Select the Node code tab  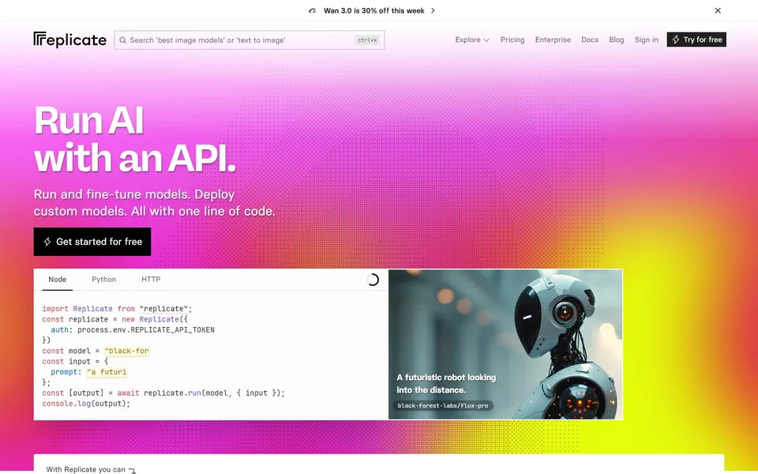(x=58, y=280)
